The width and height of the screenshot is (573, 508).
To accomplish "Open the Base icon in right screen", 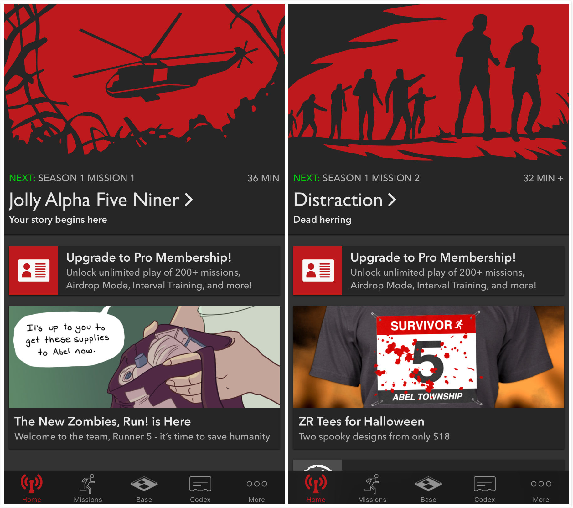I will coord(428,484).
